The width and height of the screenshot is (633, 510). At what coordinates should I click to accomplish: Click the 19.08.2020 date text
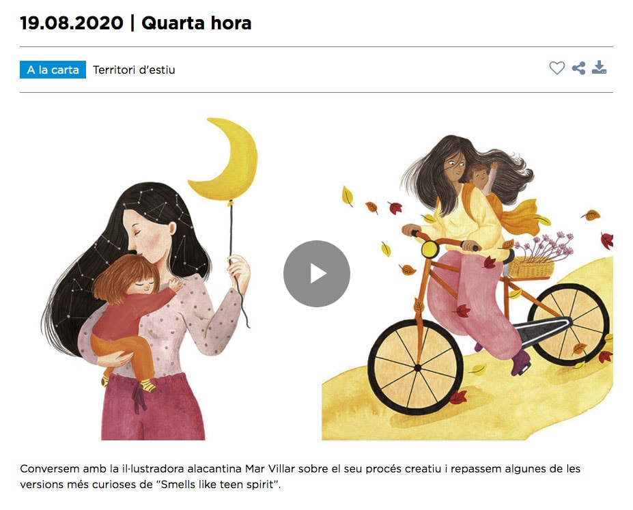coord(72,23)
